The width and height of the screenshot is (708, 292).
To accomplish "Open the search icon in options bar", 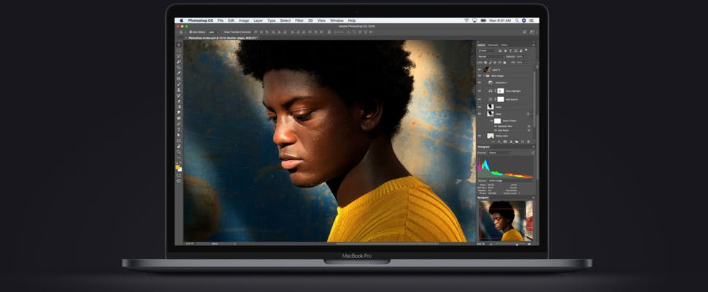I will pyautogui.click(x=524, y=32).
